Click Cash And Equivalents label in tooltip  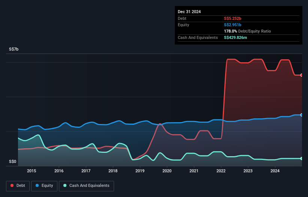click(x=198, y=37)
